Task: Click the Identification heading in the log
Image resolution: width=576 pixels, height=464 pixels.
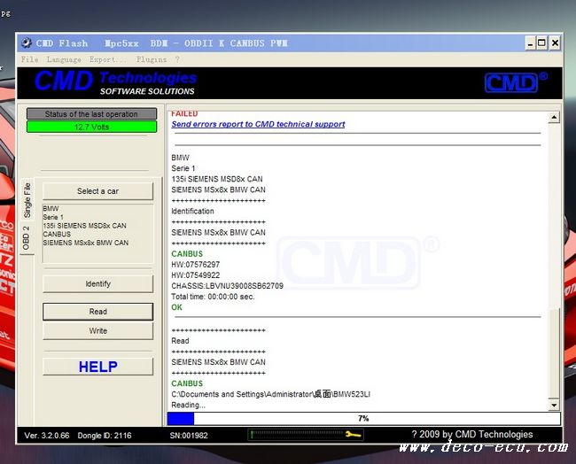Action: pyautogui.click(x=192, y=211)
